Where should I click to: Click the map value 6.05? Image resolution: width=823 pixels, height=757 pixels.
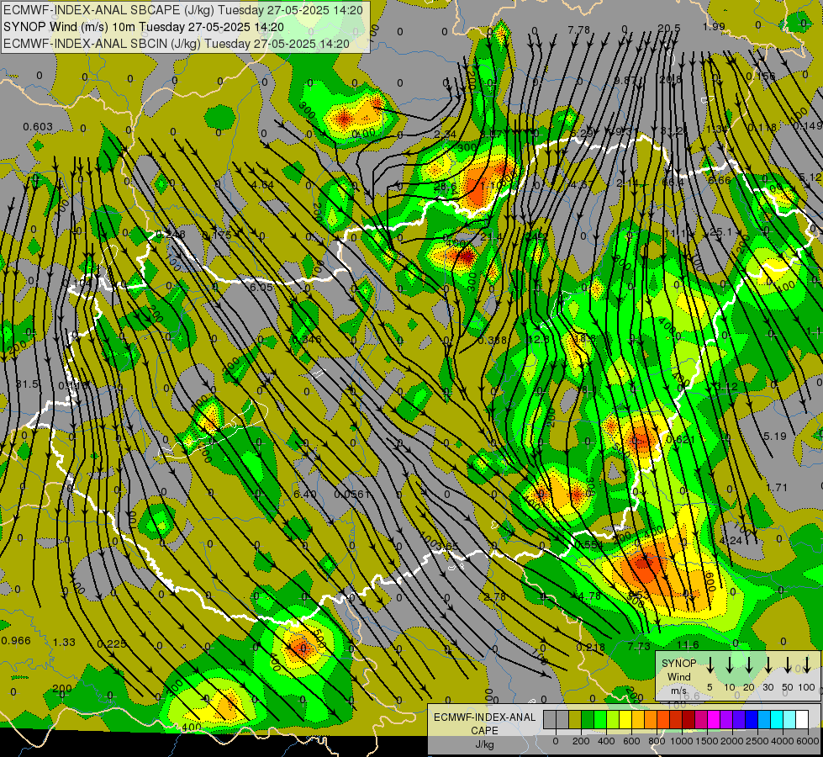(x=261, y=288)
